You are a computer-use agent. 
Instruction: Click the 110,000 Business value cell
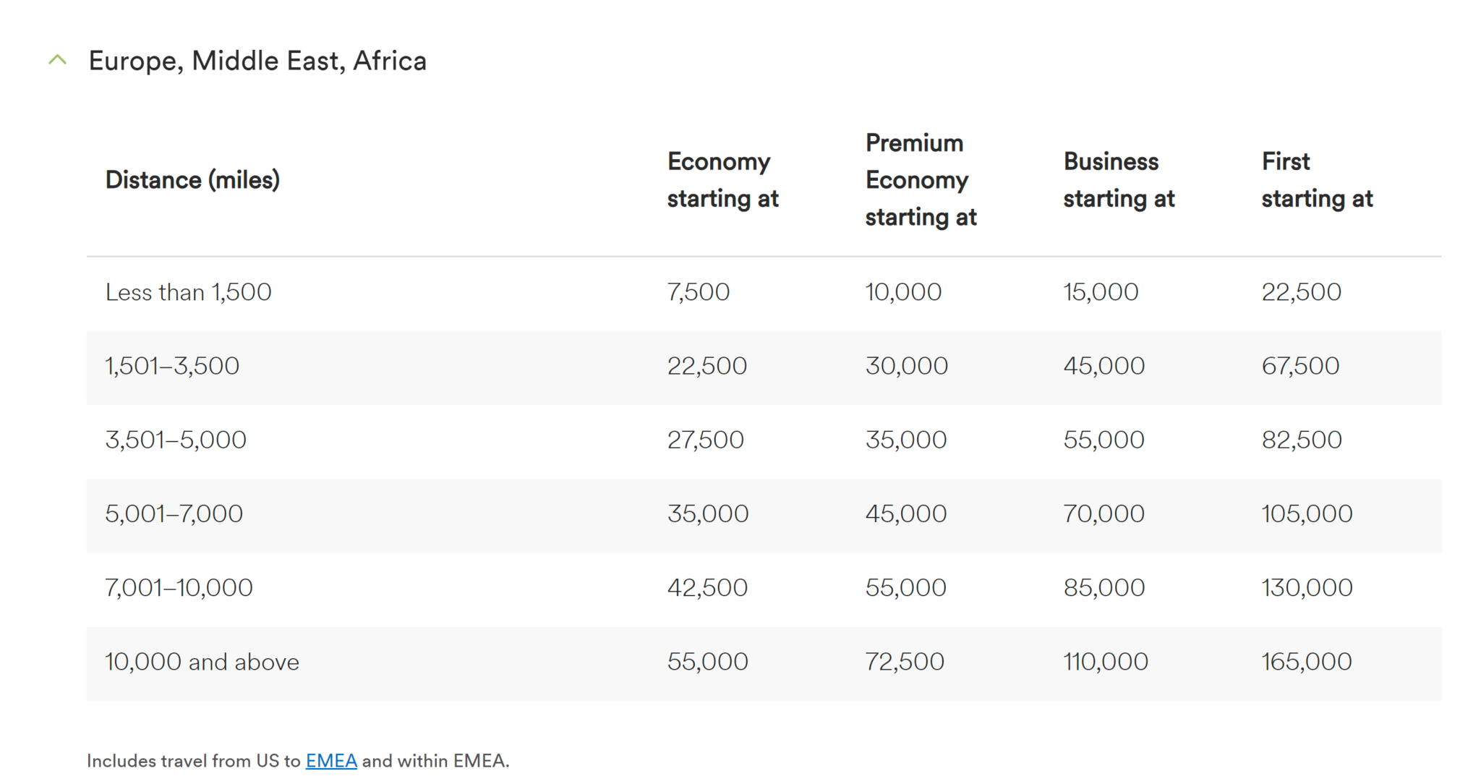(1106, 662)
